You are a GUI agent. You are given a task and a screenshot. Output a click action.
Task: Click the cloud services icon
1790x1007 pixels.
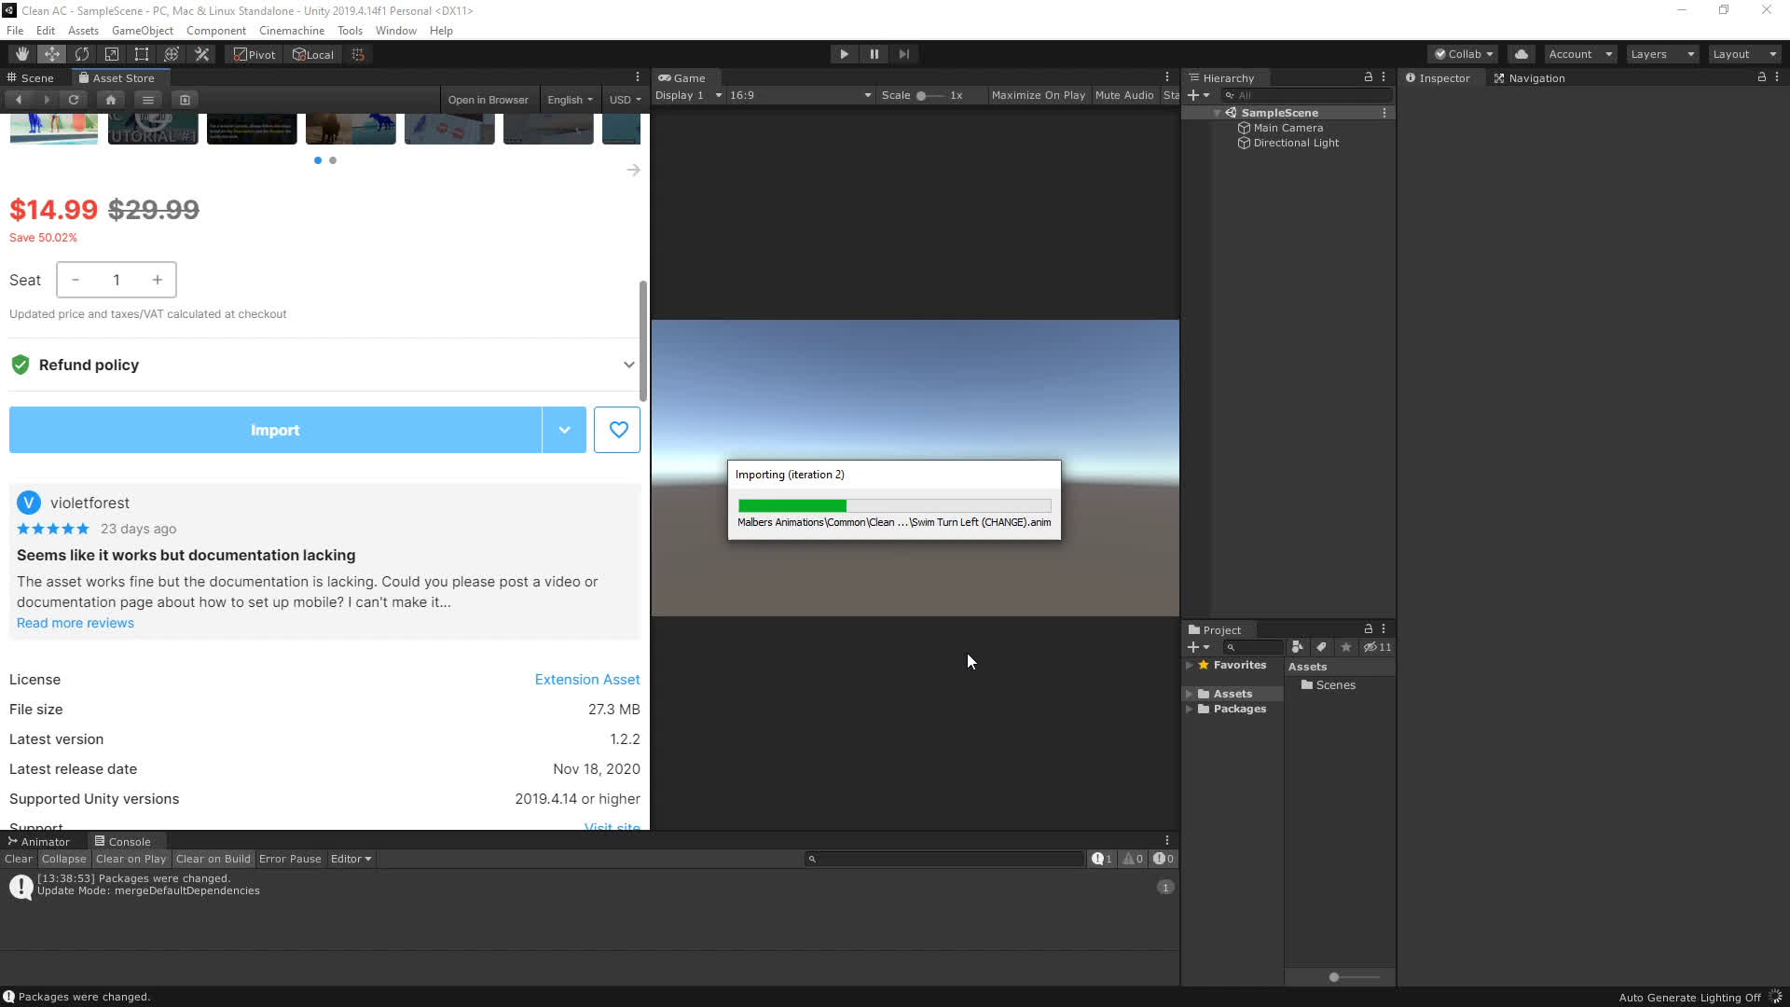1521,54
